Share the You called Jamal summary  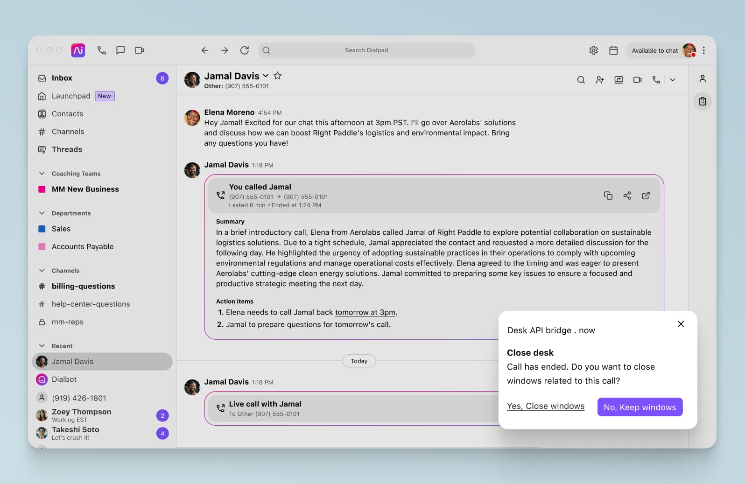click(x=627, y=196)
